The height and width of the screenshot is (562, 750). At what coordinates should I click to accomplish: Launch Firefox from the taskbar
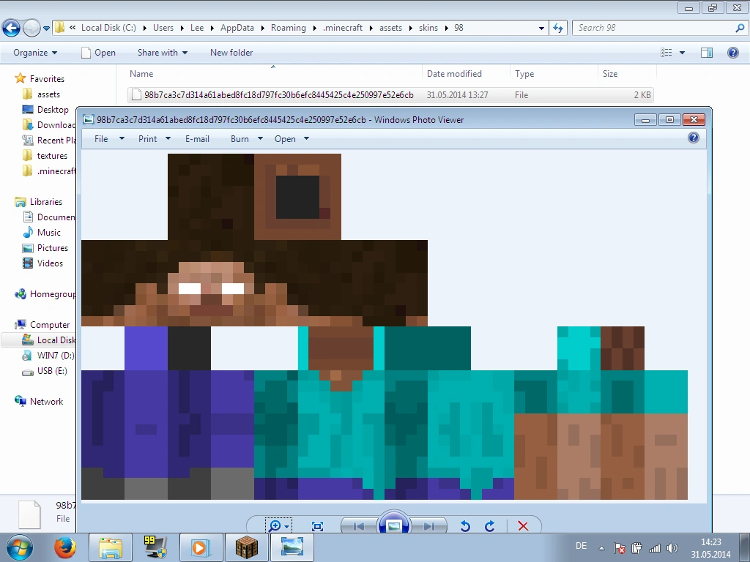coord(66,547)
